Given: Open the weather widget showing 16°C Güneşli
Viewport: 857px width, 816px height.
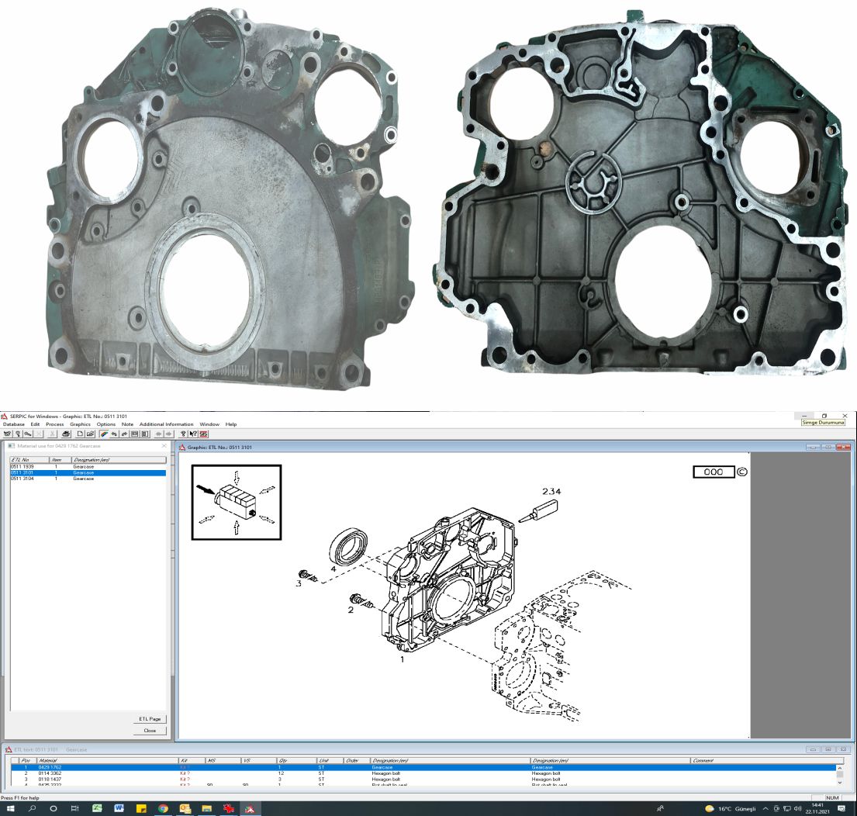Looking at the screenshot, I should (731, 808).
